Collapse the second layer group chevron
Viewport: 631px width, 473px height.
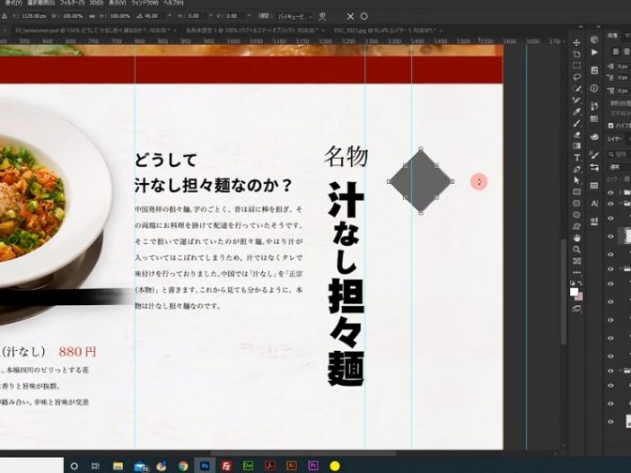point(621,204)
